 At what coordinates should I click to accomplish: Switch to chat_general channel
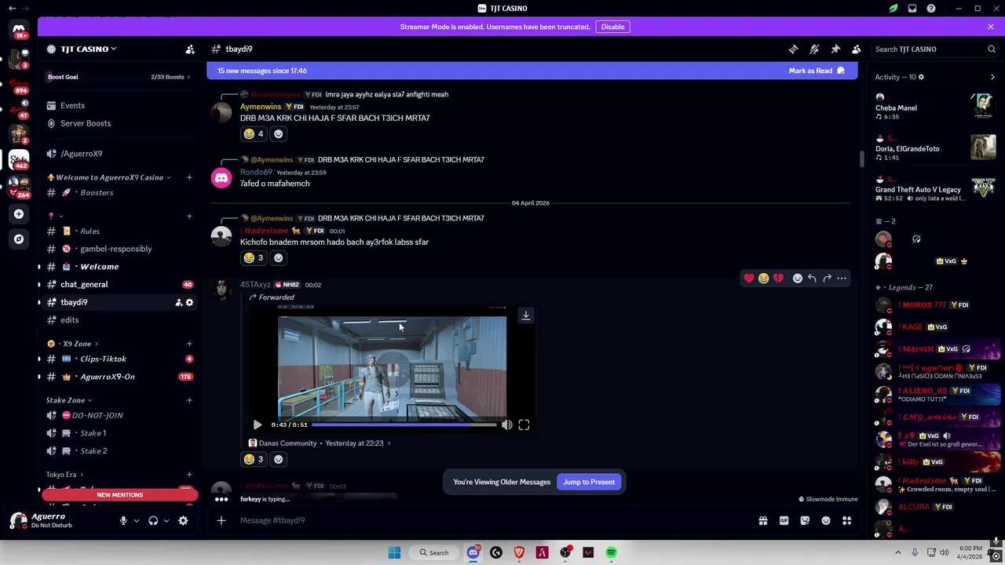tap(119, 284)
